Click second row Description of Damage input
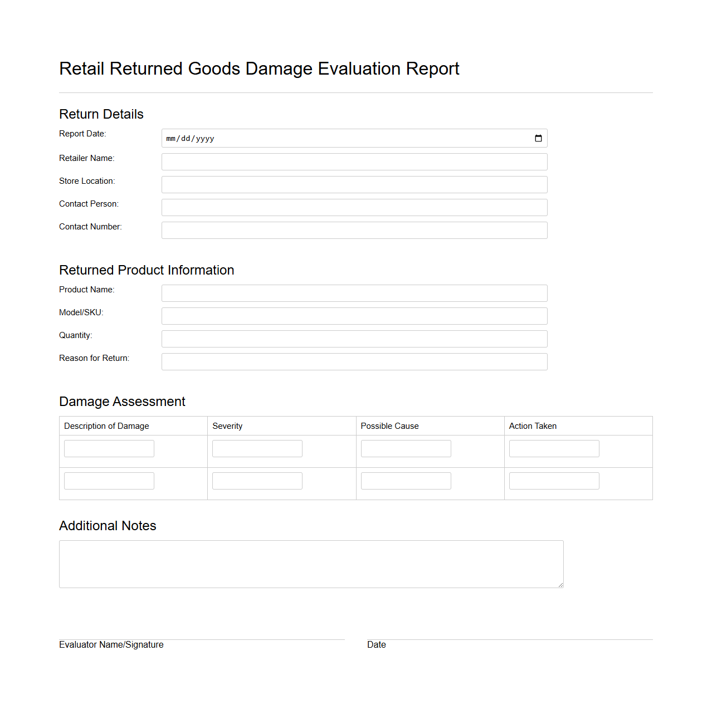Screen dimensions: 712x724 (x=109, y=481)
